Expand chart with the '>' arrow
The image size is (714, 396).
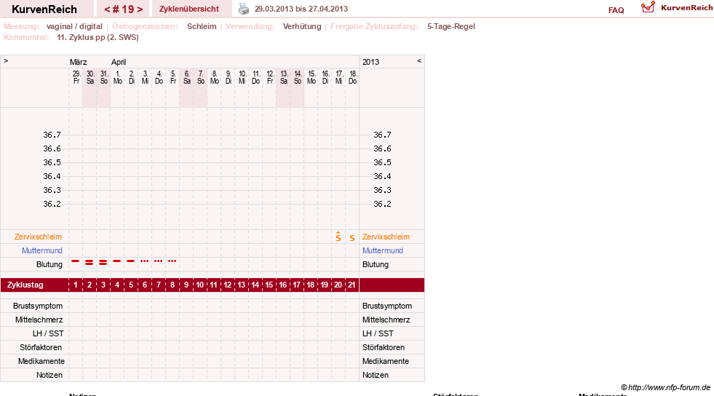[6, 61]
